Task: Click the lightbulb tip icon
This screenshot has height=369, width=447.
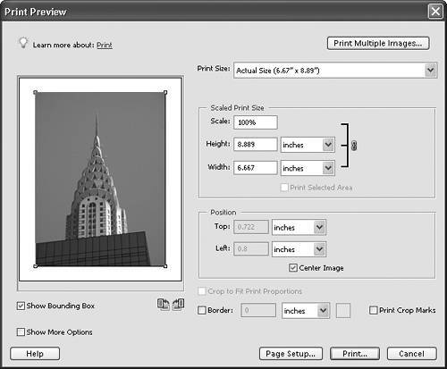Action: pos(23,43)
